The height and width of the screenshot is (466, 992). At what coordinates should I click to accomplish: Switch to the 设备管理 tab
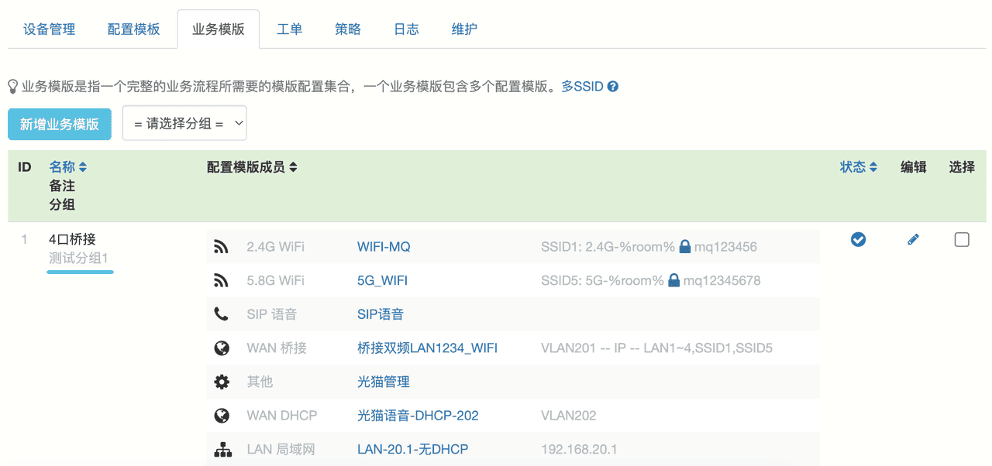point(50,29)
